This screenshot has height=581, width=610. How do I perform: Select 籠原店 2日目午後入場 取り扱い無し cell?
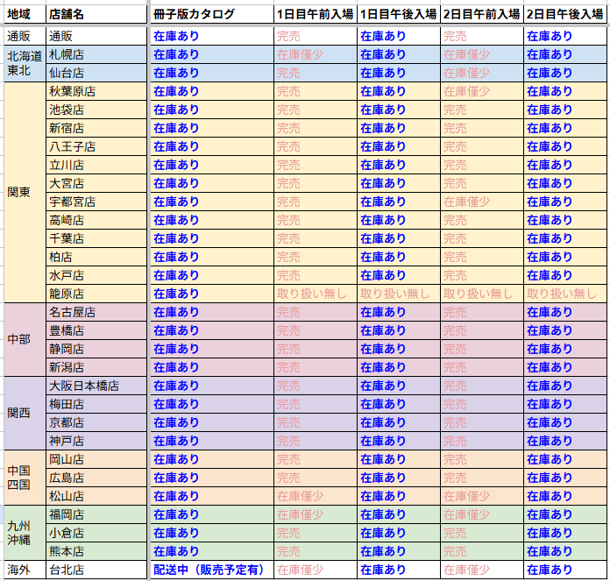[565, 294]
